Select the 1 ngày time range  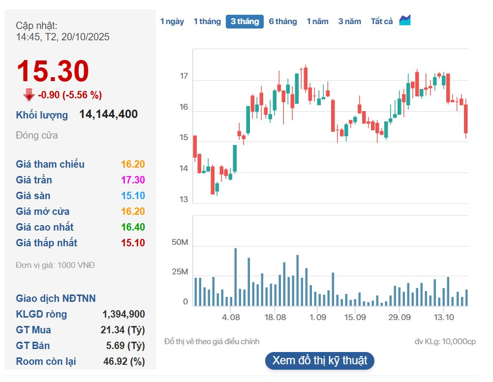172,22
